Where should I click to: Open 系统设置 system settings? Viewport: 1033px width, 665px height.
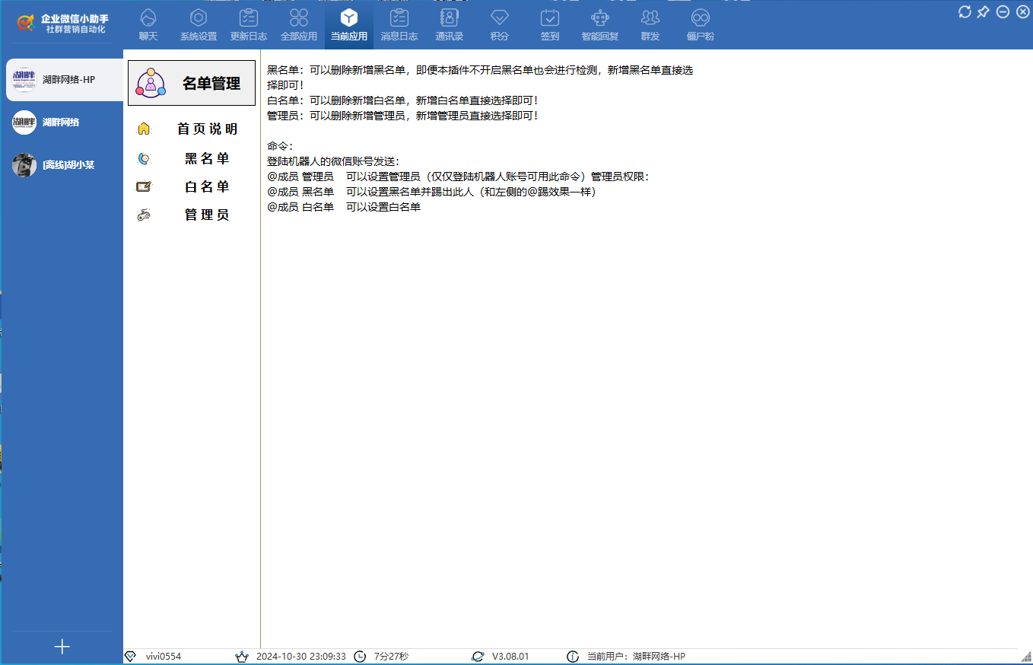click(198, 23)
